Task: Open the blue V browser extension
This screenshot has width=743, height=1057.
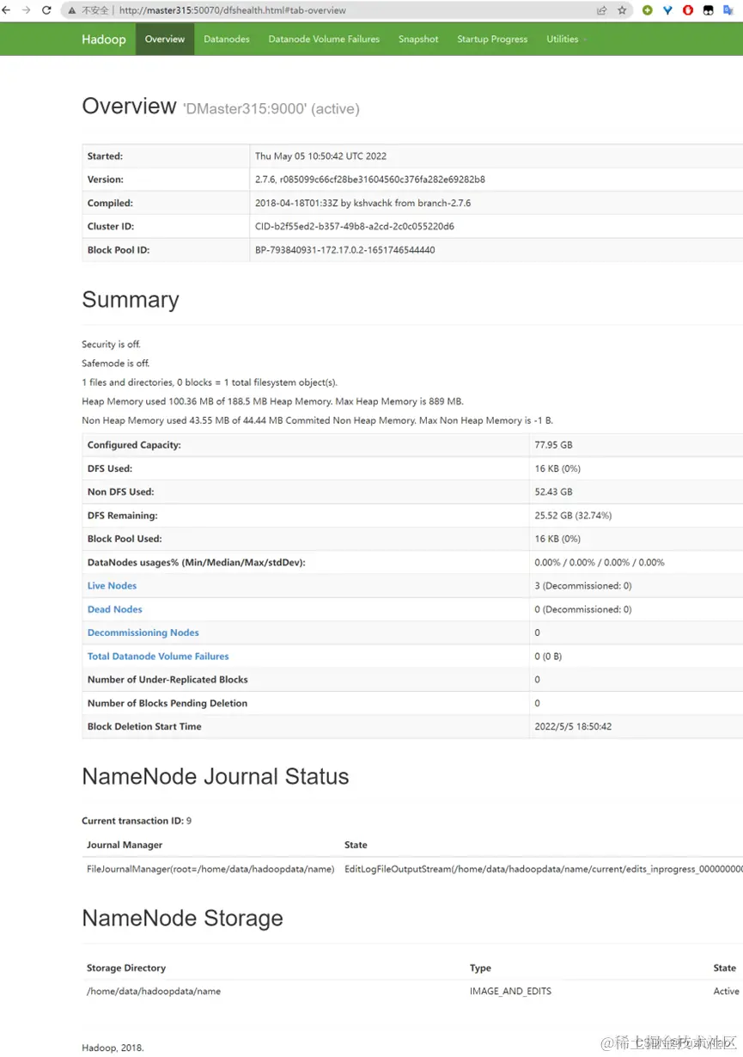Action: tap(667, 10)
